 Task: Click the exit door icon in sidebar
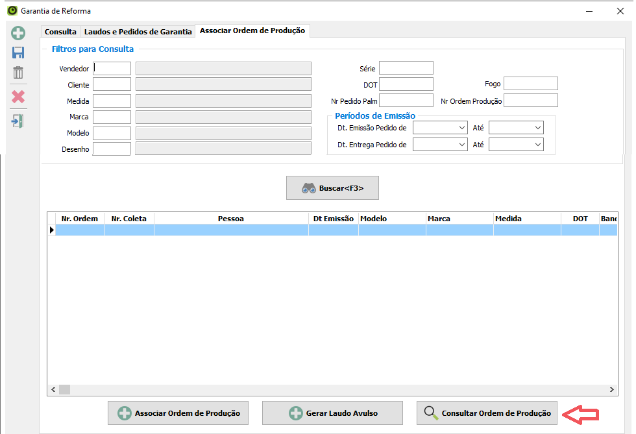pyautogui.click(x=18, y=121)
